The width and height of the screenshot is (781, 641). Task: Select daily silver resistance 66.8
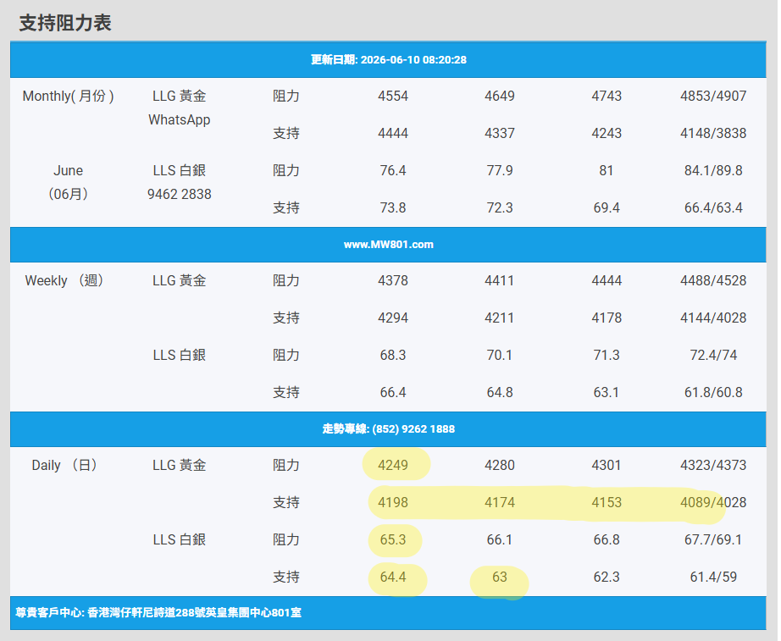[x=607, y=540]
